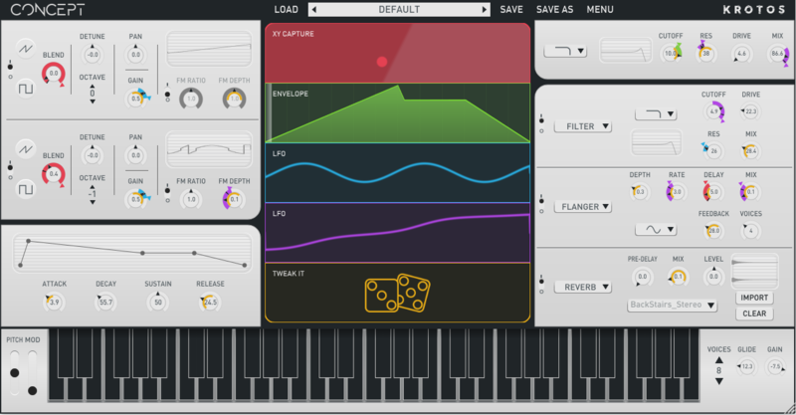The image size is (796, 415).
Task: Click ADSR envelope attack peak node
Action: tap(29, 241)
